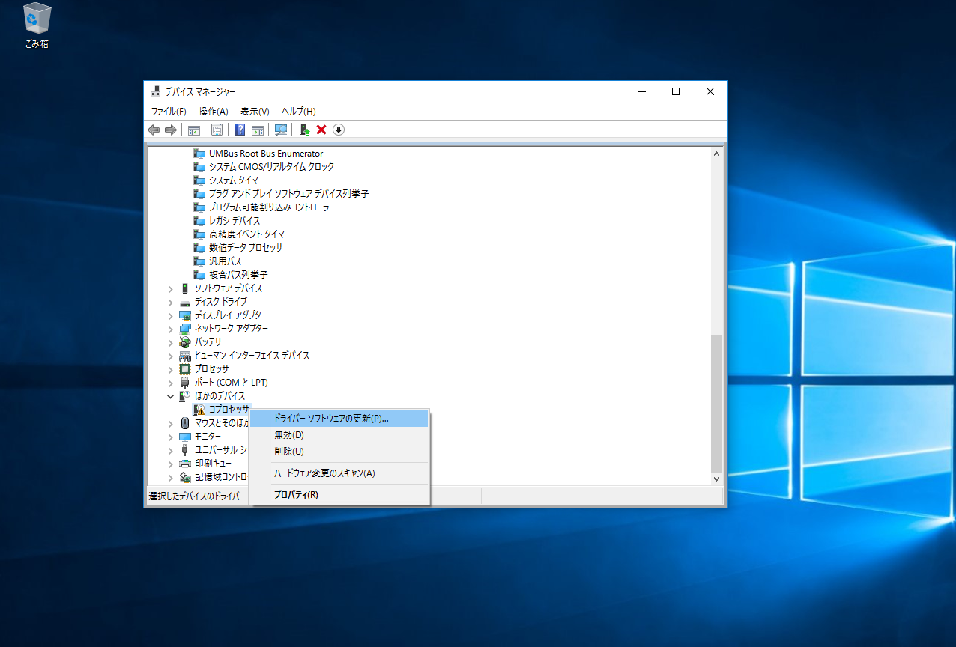Click the ユニバーサル USB plug icon
Screen dimensions: 956x647
coord(185,450)
